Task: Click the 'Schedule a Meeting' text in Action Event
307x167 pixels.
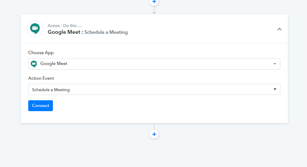Action: tap(51, 90)
